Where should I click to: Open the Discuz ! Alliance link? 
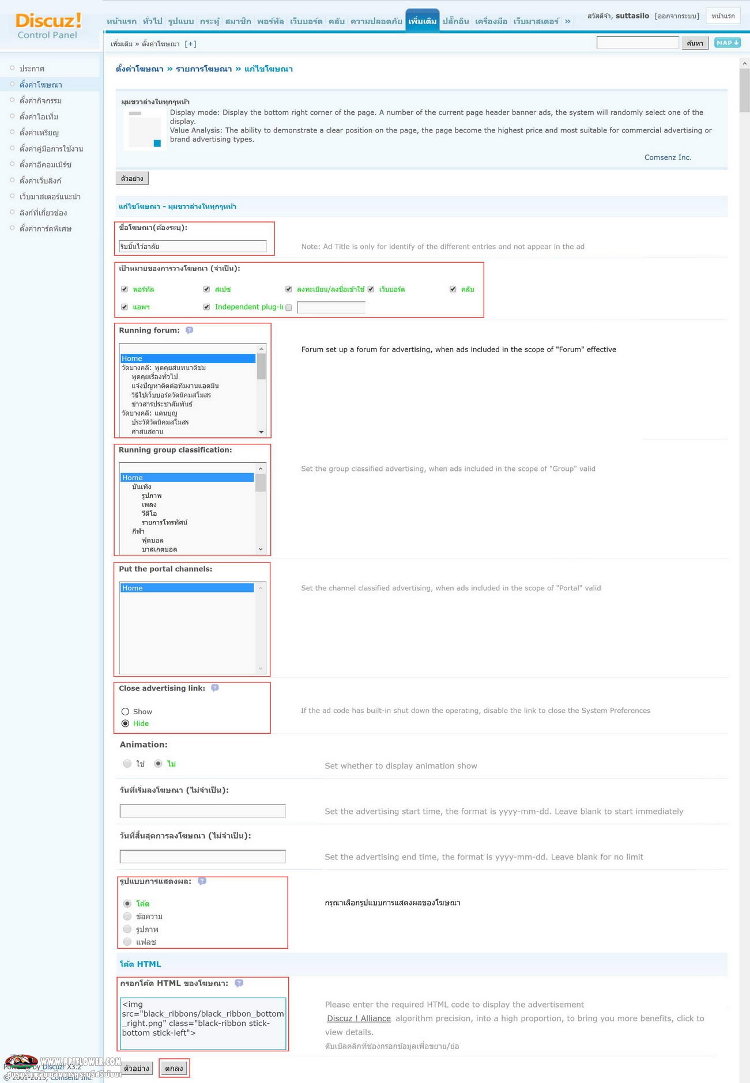[359, 1018]
